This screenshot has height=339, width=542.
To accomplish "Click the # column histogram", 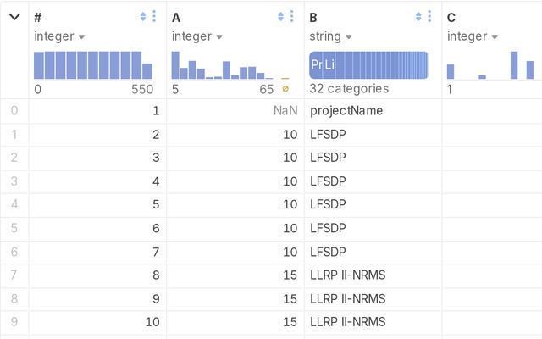I will [93, 65].
